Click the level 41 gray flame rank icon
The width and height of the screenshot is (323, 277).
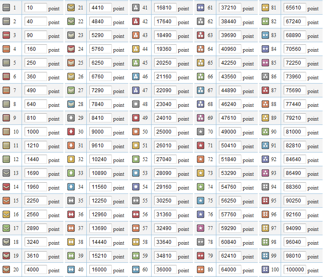coord(136,8)
